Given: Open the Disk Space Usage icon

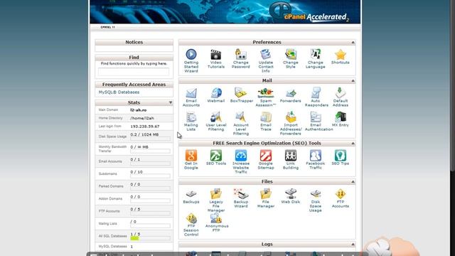Looking at the screenshot, I should point(316,194).
